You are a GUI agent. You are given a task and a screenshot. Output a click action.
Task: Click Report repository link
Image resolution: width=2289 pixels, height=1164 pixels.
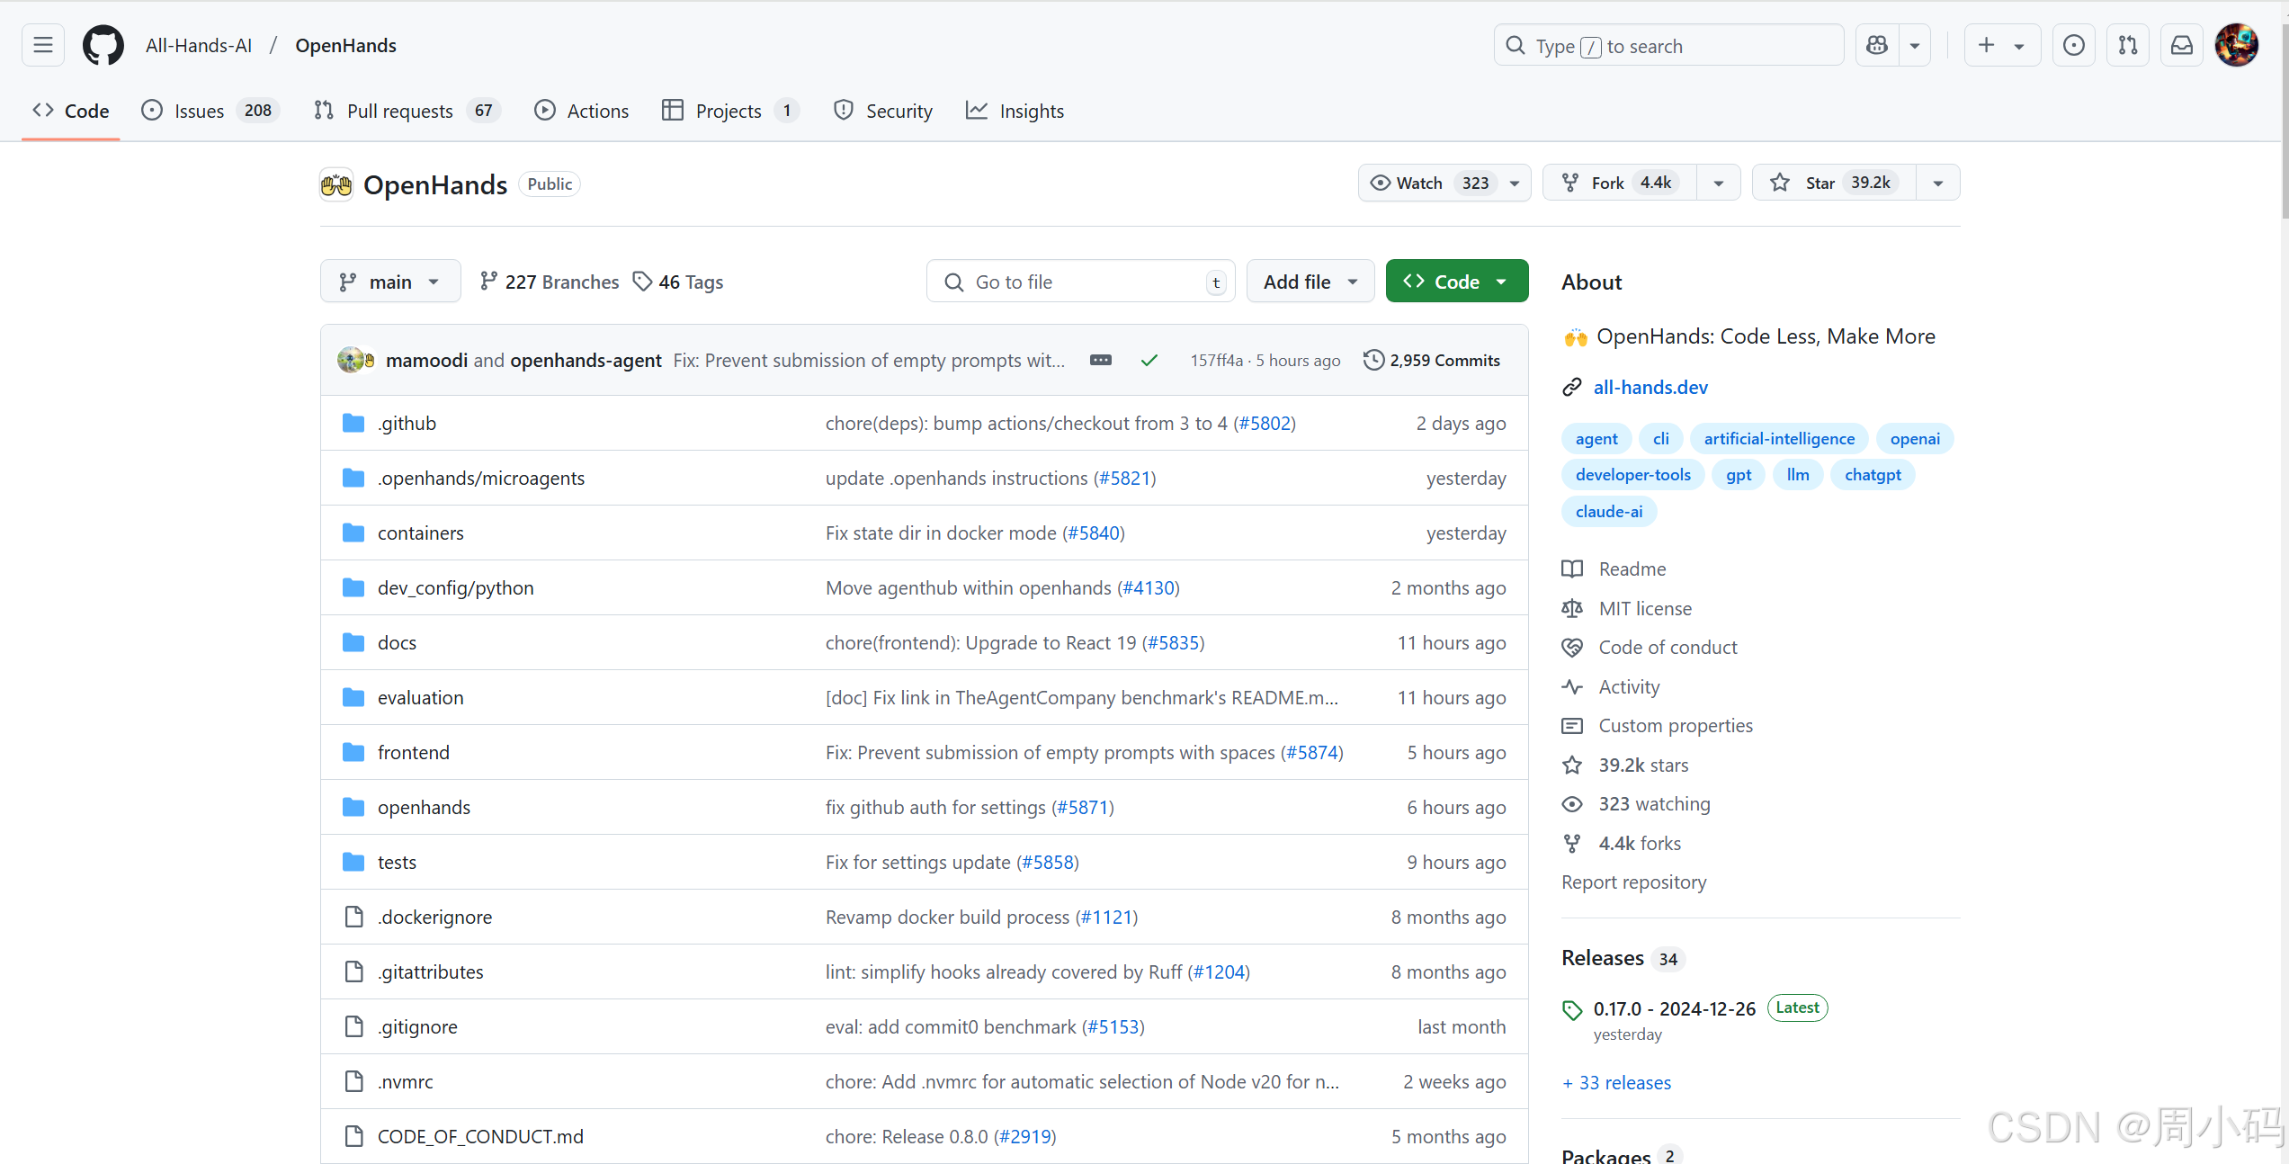(x=1633, y=882)
